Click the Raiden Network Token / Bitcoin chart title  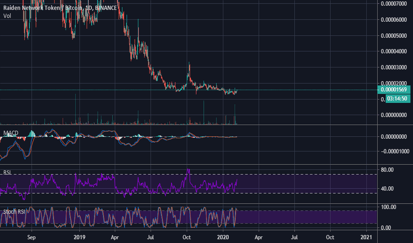pos(60,8)
